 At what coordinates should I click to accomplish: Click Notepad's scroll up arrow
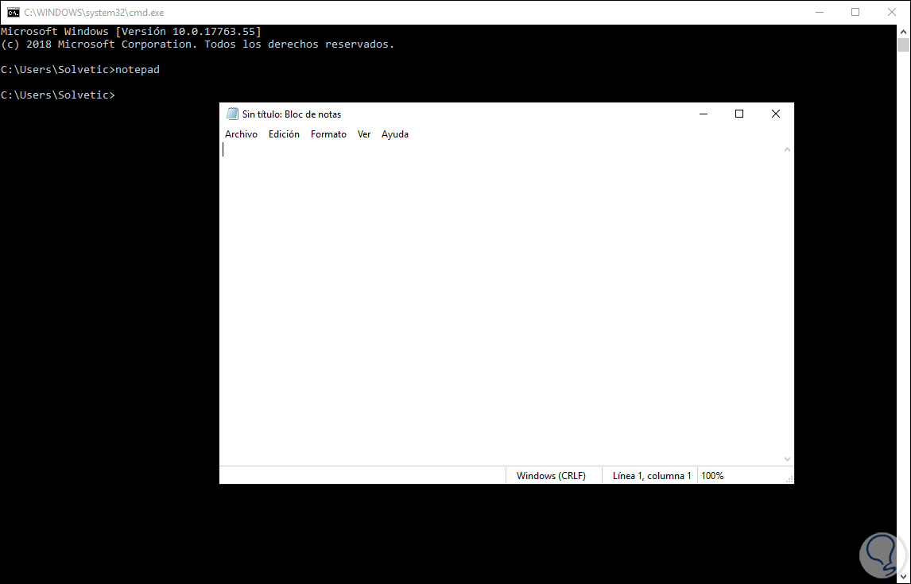pyautogui.click(x=787, y=149)
